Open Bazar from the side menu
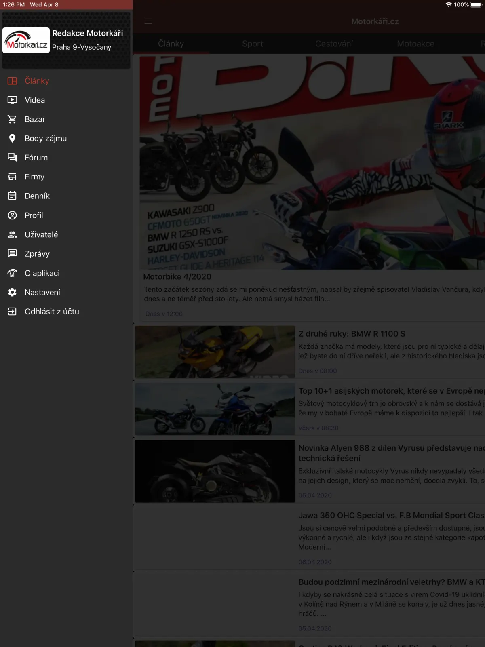The height and width of the screenshot is (647, 485). tap(66, 119)
